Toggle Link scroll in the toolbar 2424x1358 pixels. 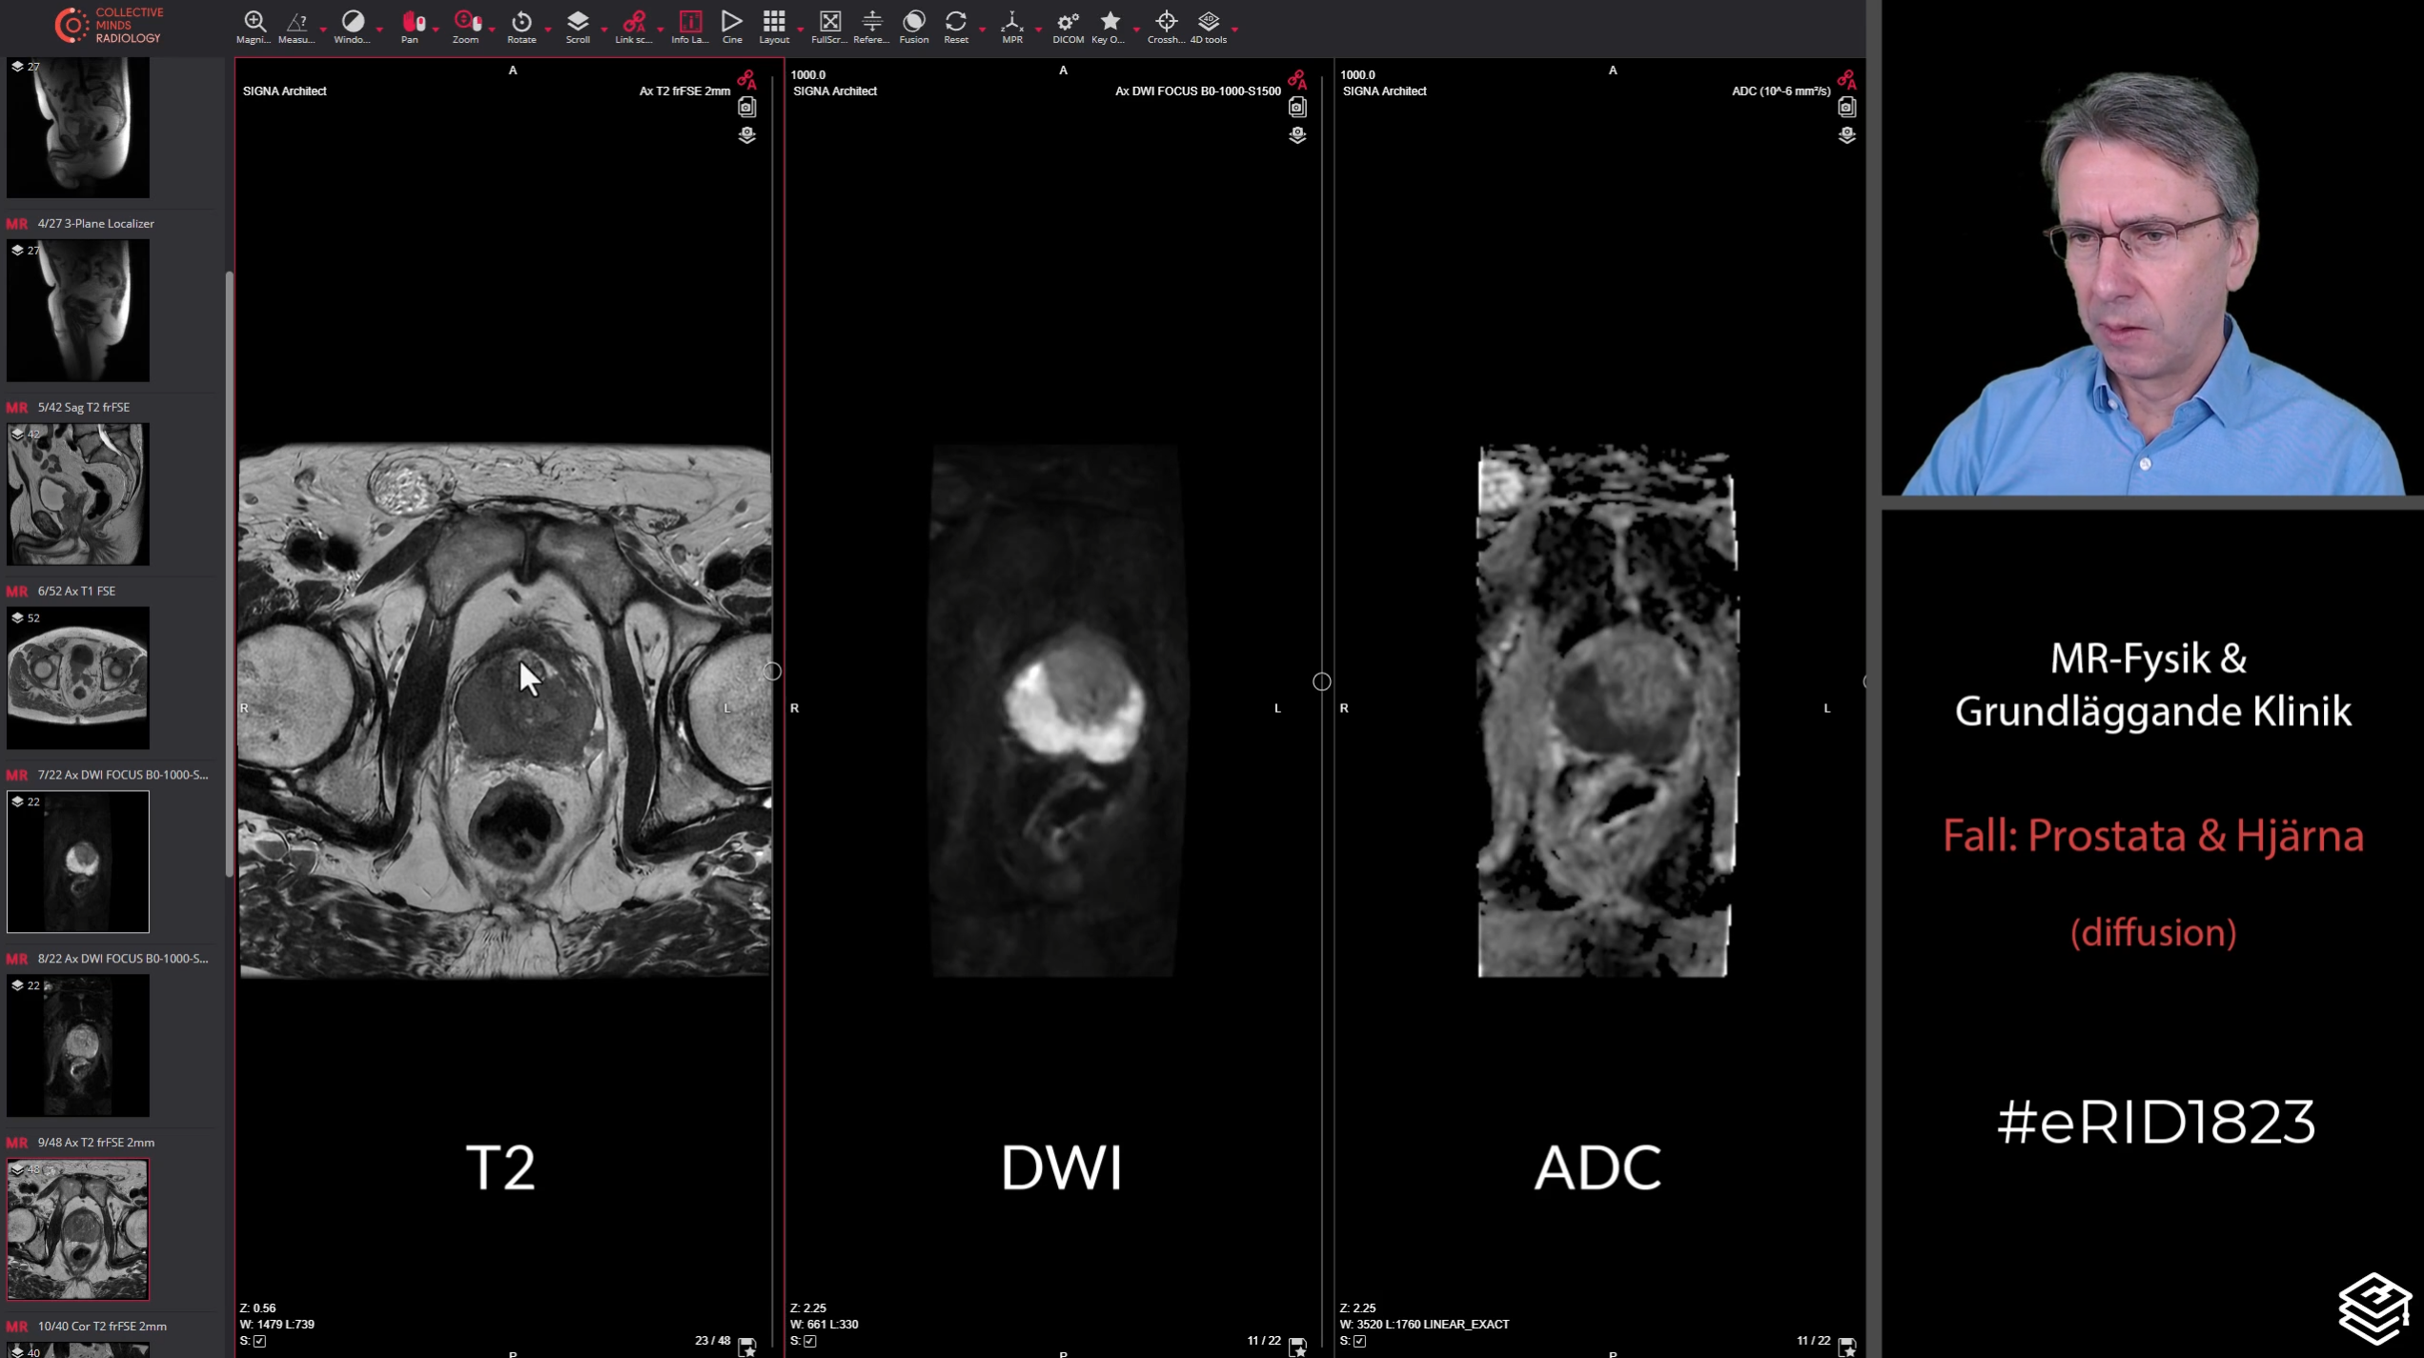[634, 27]
